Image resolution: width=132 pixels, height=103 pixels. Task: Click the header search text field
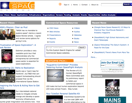tap(112, 5)
